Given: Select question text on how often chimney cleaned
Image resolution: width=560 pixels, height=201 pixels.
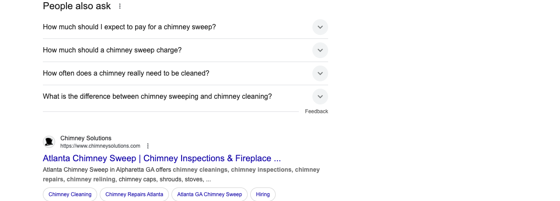Looking at the screenshot, I should [x=126, y=73].
